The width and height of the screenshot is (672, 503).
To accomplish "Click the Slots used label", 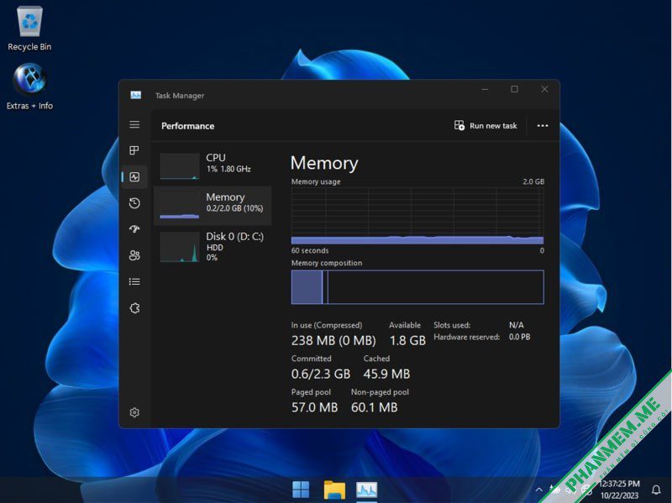I will [x=452, y=325].
